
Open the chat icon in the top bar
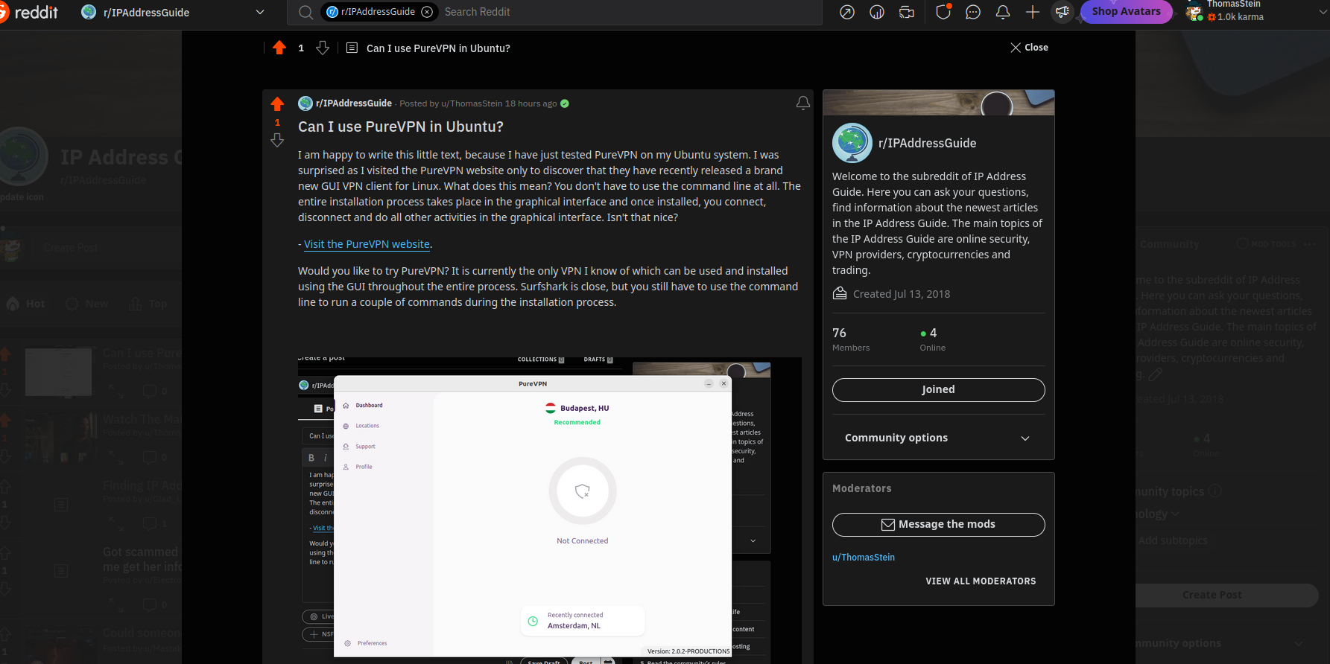(x=973, y=12)
